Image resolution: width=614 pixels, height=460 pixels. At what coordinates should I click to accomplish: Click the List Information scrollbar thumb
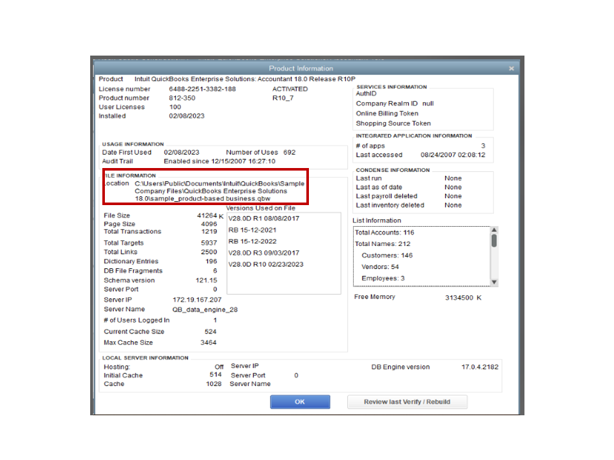pos(494,241)
